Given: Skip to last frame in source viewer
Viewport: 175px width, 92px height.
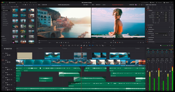Looking at the screenshot, I should pos(66,42).
